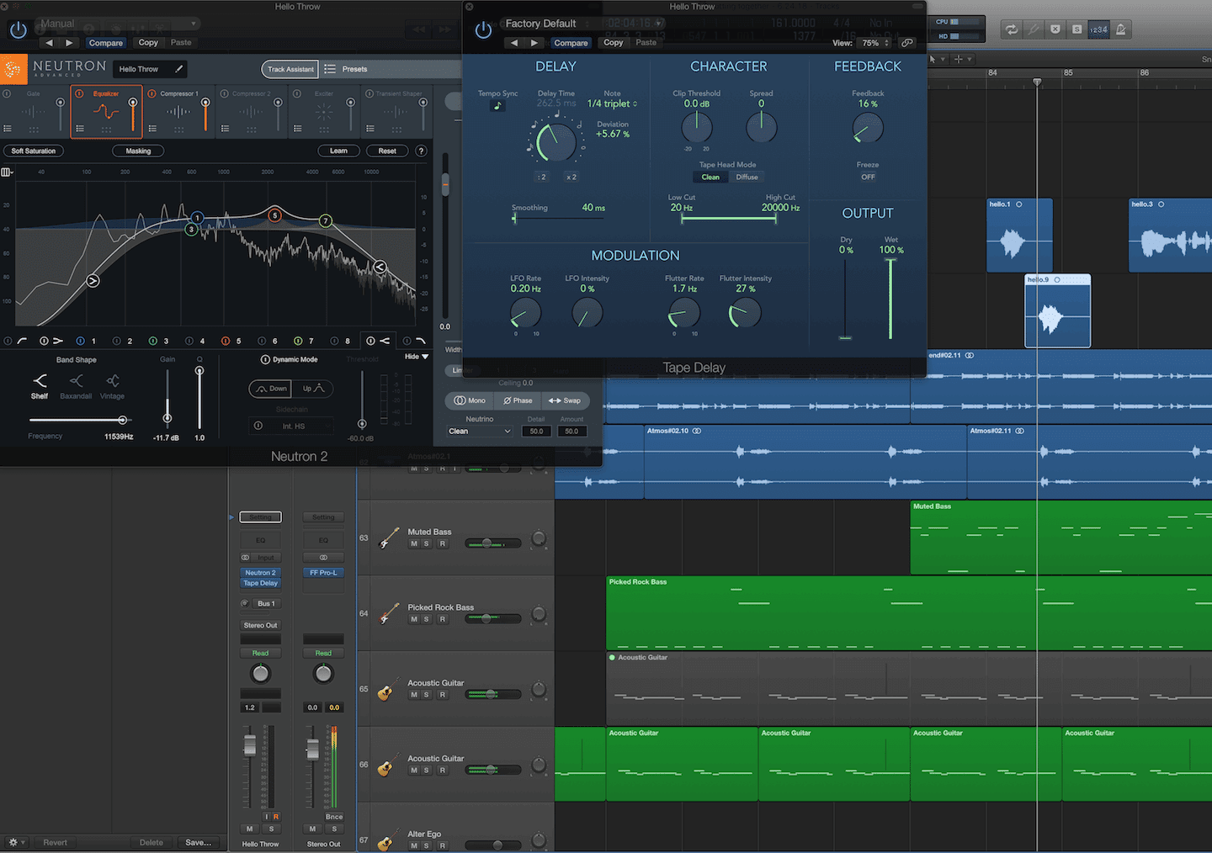Open the Manual preset dropdown in Neutron

pyautogui.click(x=118, y=24)
